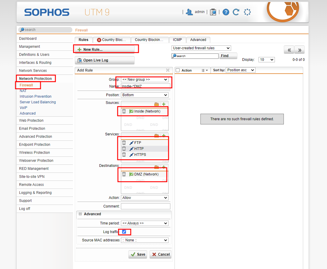Open Server Load Balancing submenu
The width and height of the screenshot is (327, 269).
coord(38,102)
